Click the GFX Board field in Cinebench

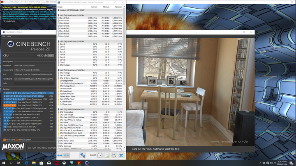click(34, 79)
